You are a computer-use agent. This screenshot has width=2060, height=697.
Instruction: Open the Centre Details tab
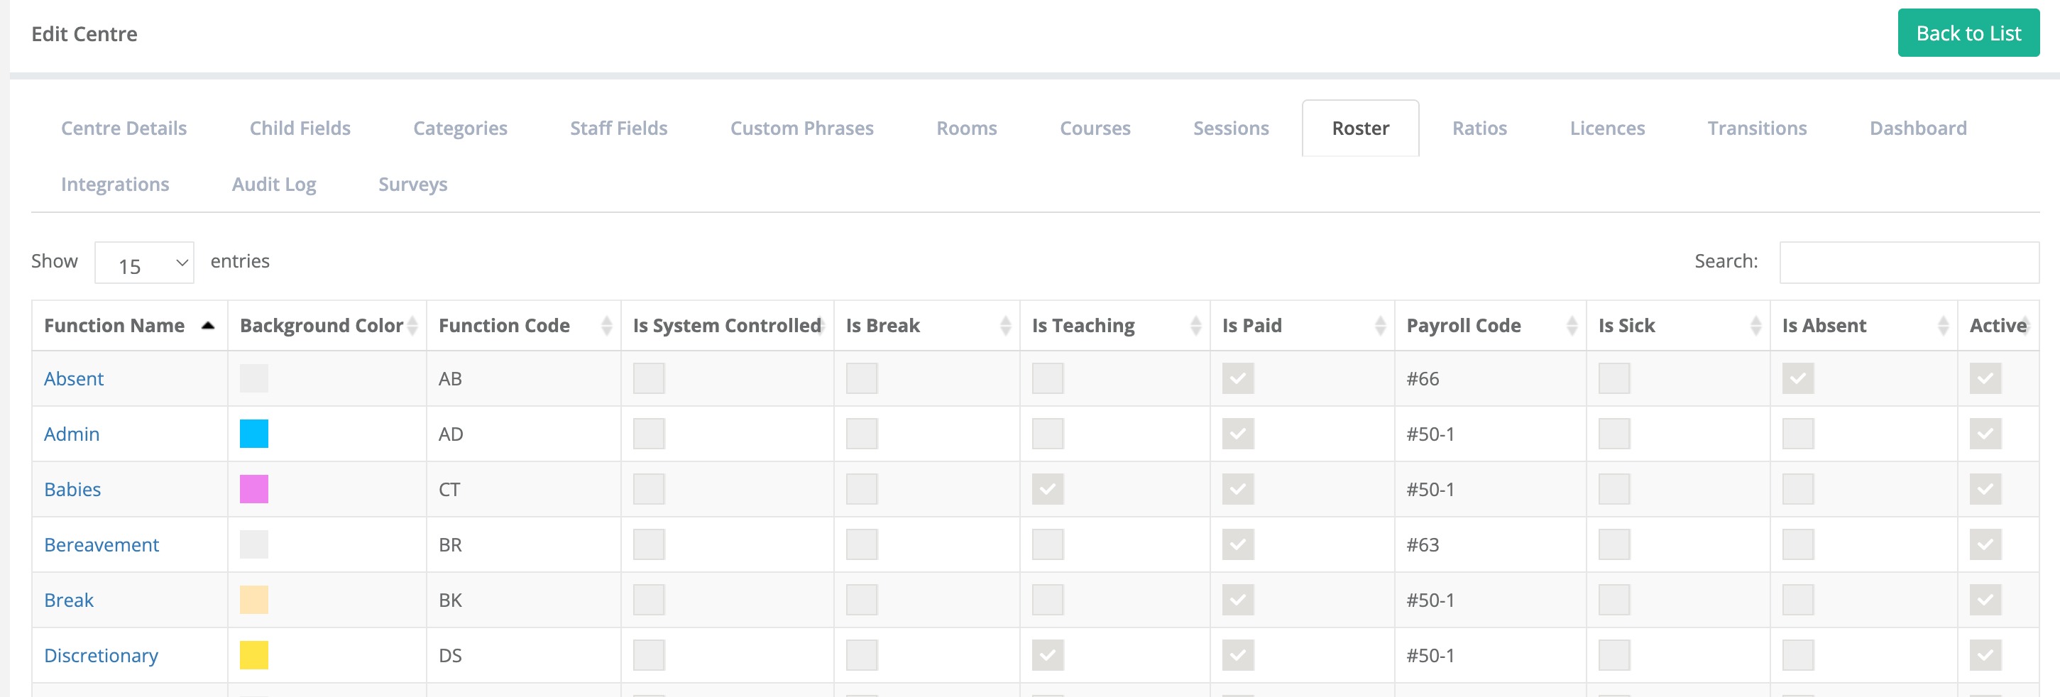124,128
